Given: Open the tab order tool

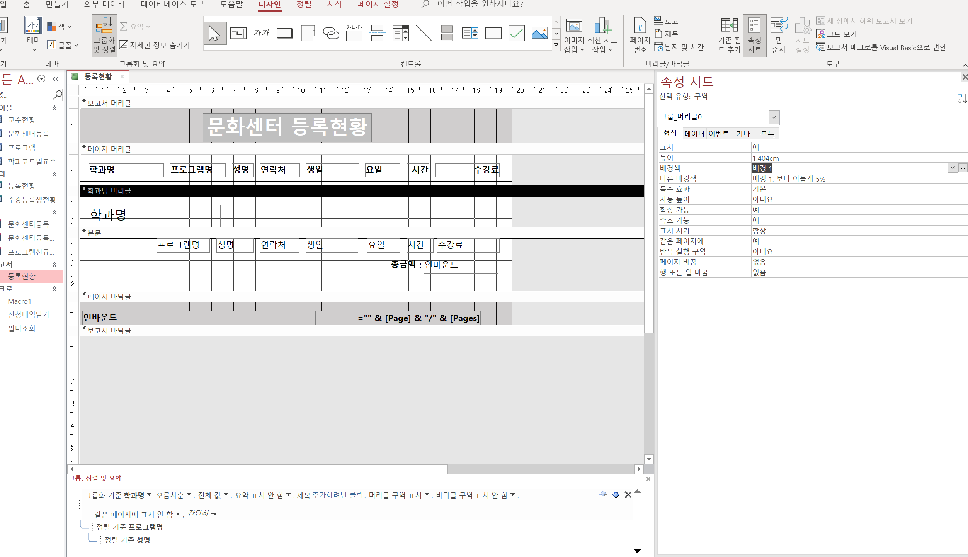Looking at the screenshot, I should coord(778,35).
